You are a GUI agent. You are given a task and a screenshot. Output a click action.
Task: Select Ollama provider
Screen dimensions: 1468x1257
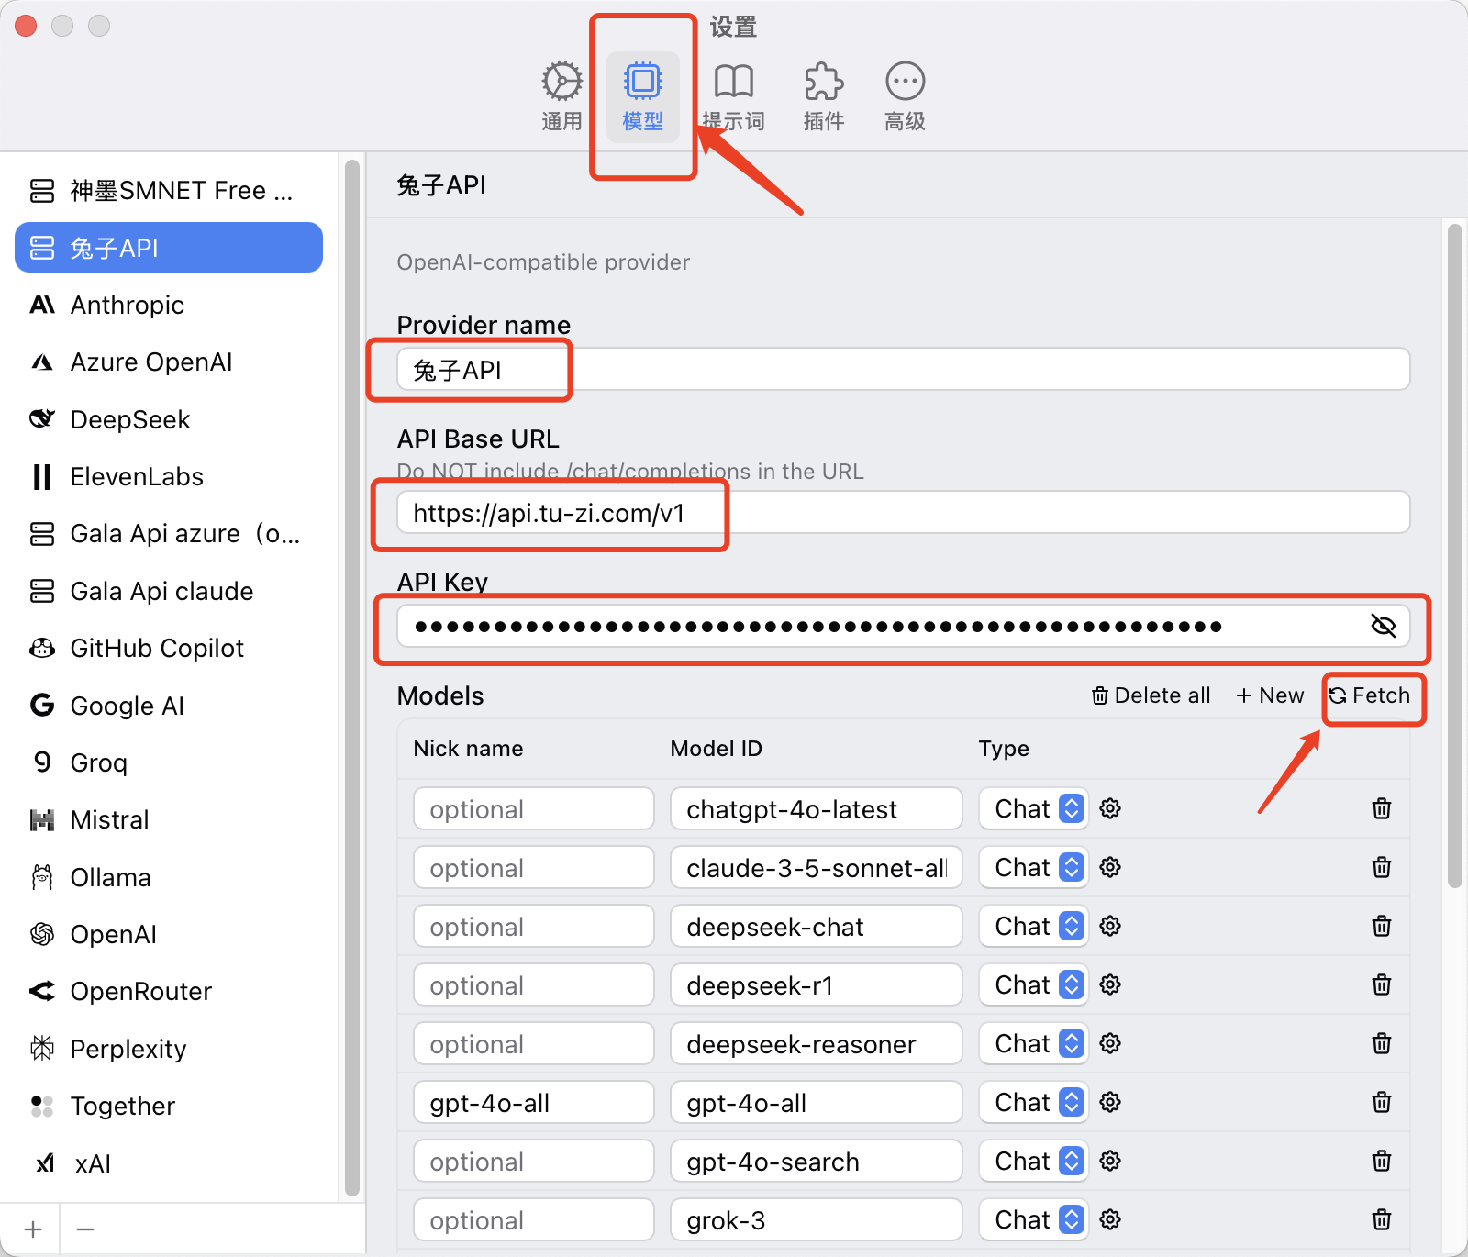(169, 877)
